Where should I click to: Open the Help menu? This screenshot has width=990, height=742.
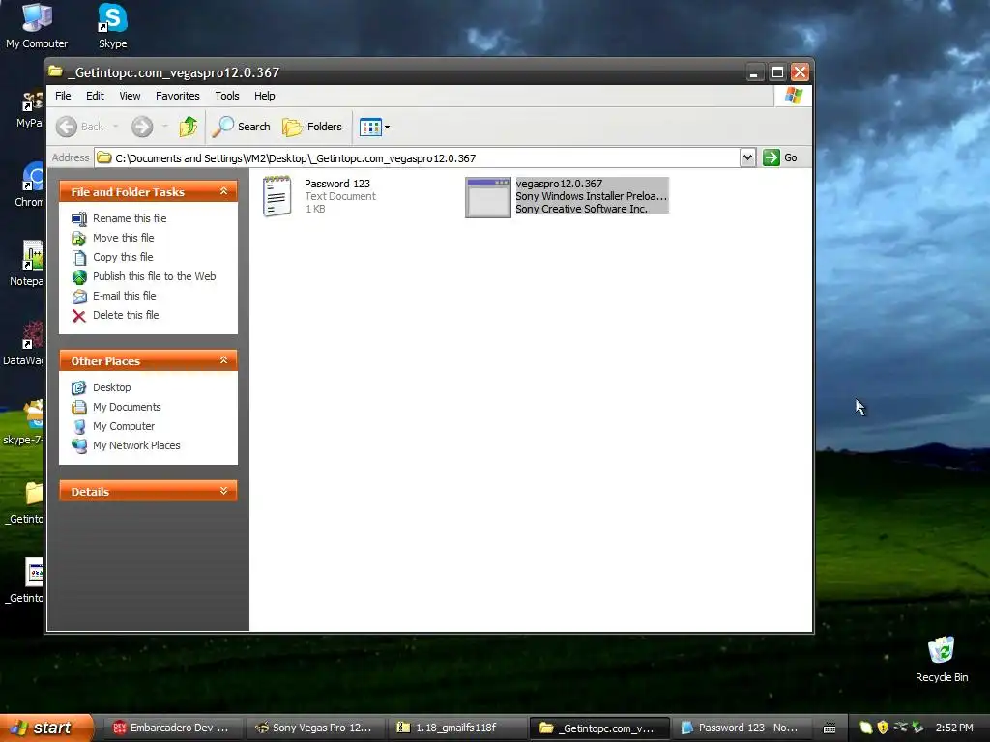pyautogui.click(x=265, y=96)
